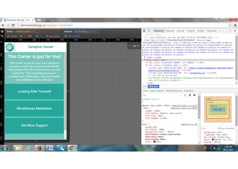Activate the inspect element cursor icon
This screenshot has width=238, height=169.
click(x=144, y=31)
